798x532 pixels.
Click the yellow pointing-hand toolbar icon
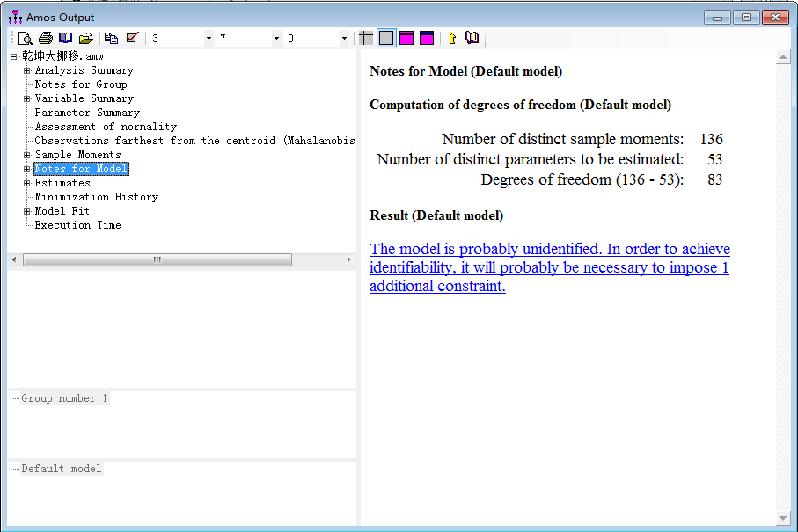[451, 38]
